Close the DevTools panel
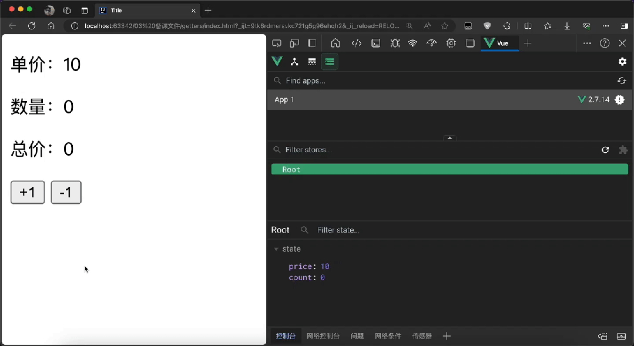Viewport: 634px width, 346px height. click(x=622, y=43)
